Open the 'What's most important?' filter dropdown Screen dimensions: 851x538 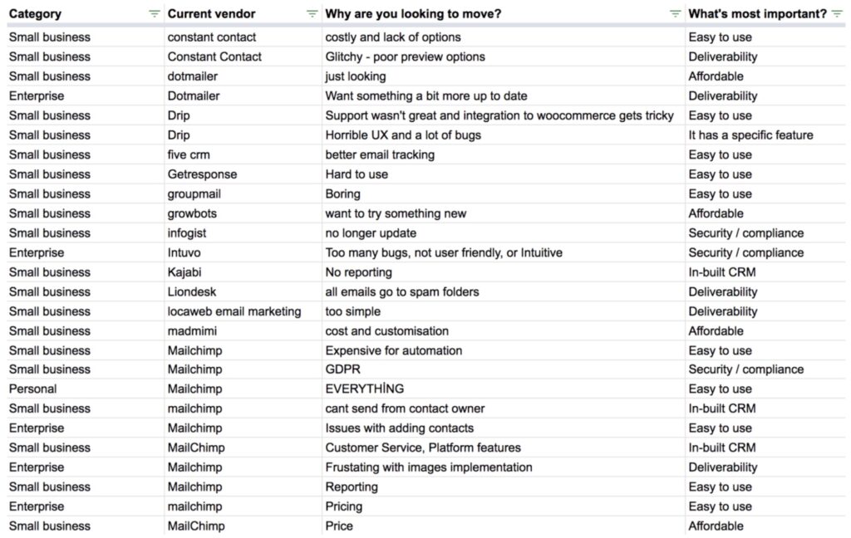point(839,13)
